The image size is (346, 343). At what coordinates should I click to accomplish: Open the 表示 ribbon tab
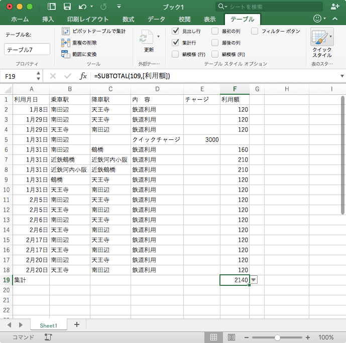209,20
